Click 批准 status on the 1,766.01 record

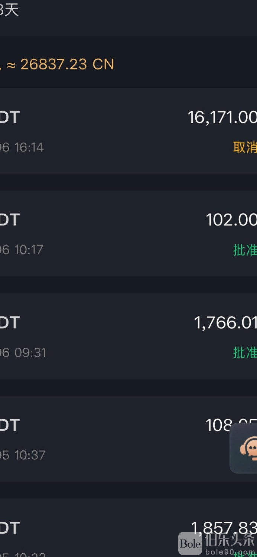[x=245, y=352]
